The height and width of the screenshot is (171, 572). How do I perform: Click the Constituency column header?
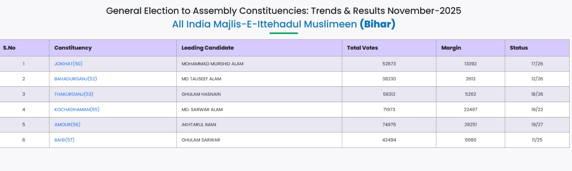(x=73, y=48)
